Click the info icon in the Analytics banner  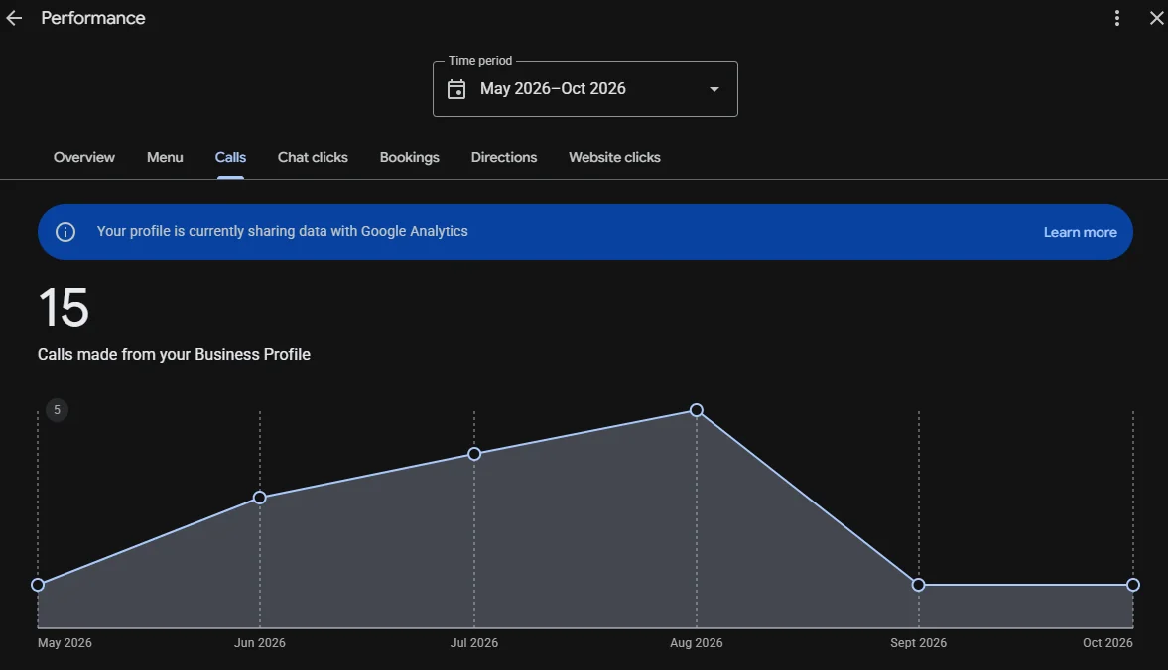[x=65, y=232]
